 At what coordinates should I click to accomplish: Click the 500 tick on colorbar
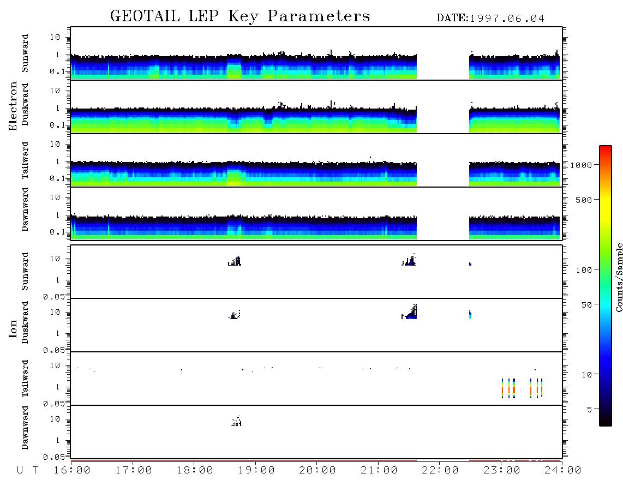[583, 200]
